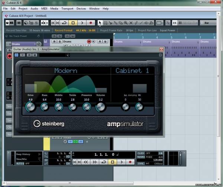
Task: Go to previous marker in top toolbar
Action: [x=53, y=23]
